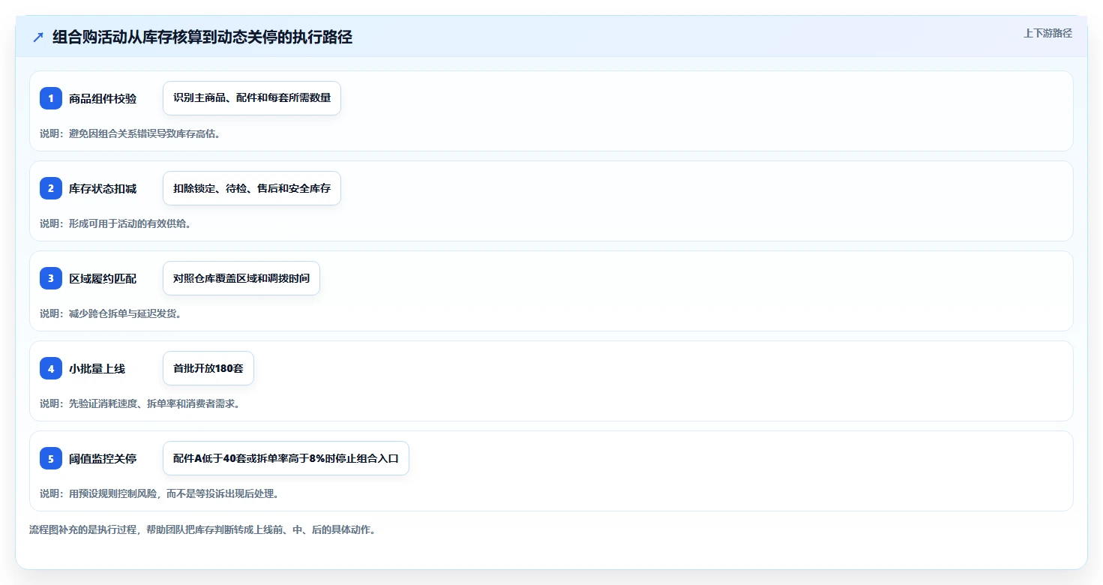The height and width of the screenshot is (585, 1103).
Task: Select the step title 商品组件校验
Action: (x=103, y=98)
